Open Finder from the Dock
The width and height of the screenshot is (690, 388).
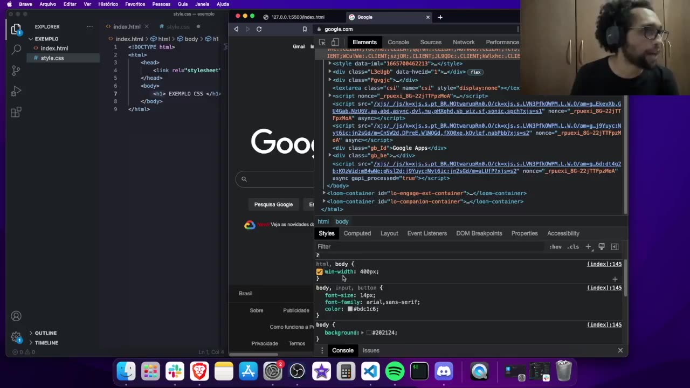tap(126, 371)
